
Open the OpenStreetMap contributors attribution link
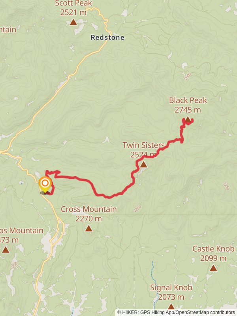tap(203, 312)
